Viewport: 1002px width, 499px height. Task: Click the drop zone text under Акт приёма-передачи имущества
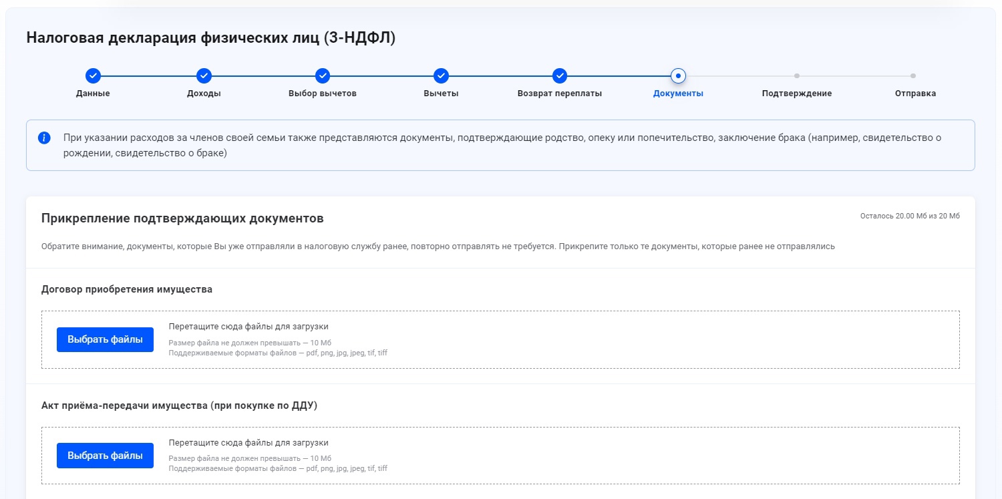(248, 443)
